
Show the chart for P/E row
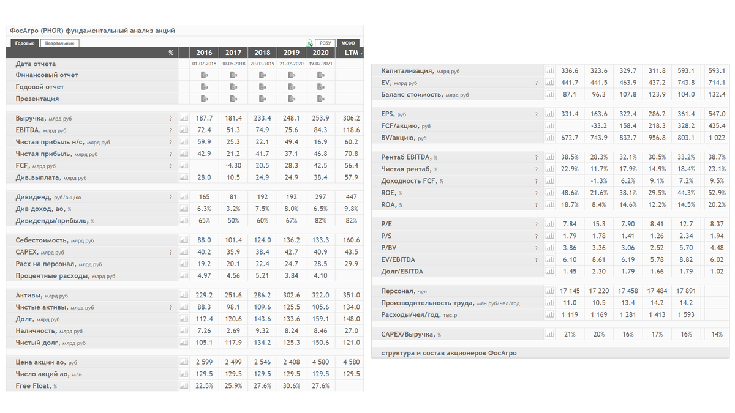coord(549,224)
